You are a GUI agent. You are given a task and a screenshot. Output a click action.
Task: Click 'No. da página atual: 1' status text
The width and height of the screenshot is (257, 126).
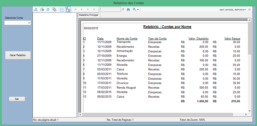[x=46, y=120]
